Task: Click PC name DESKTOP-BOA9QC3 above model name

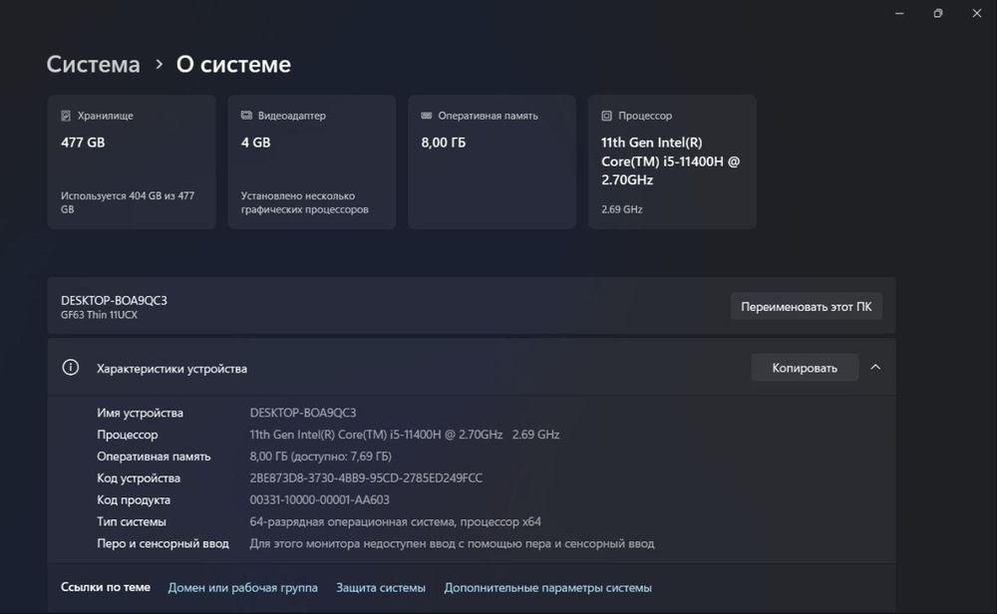Action: [114, 301]
